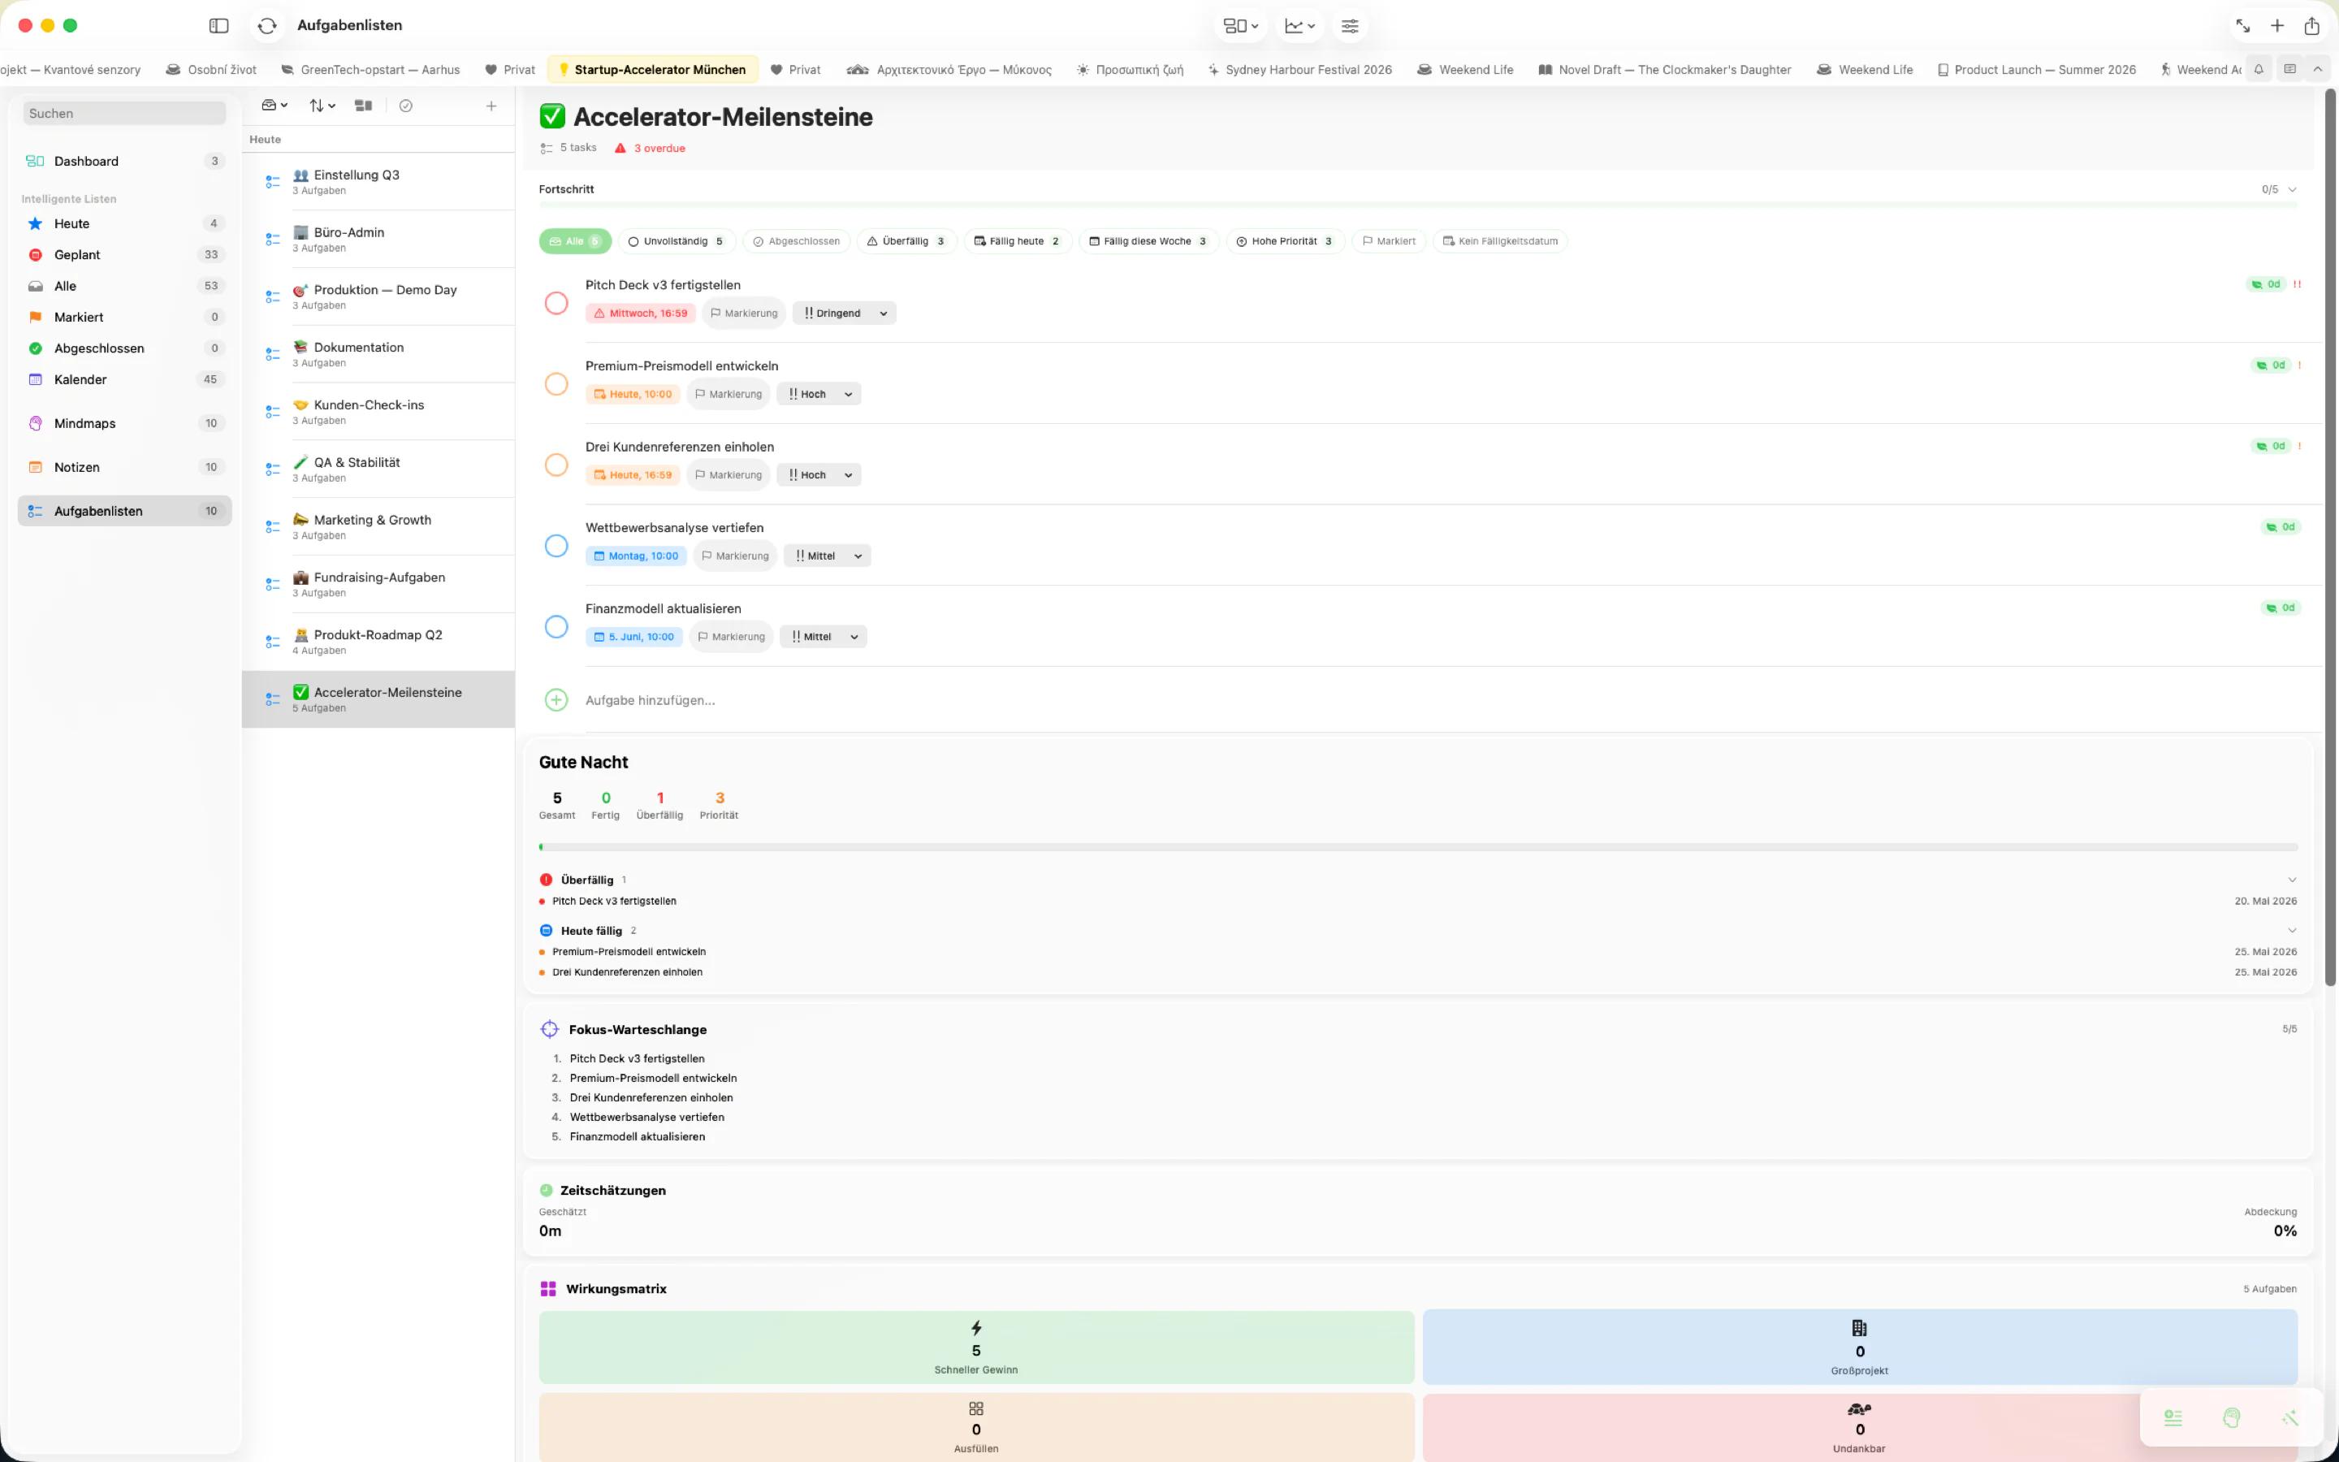Collapse the tab bar chevron
2339x1462 pixels.
pos(2318,70)
